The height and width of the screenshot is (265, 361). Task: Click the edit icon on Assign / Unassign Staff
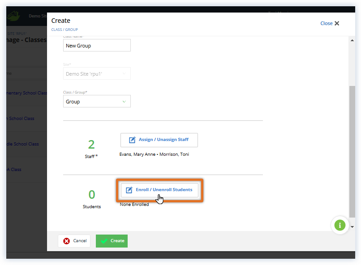click(x=132, y=140)
